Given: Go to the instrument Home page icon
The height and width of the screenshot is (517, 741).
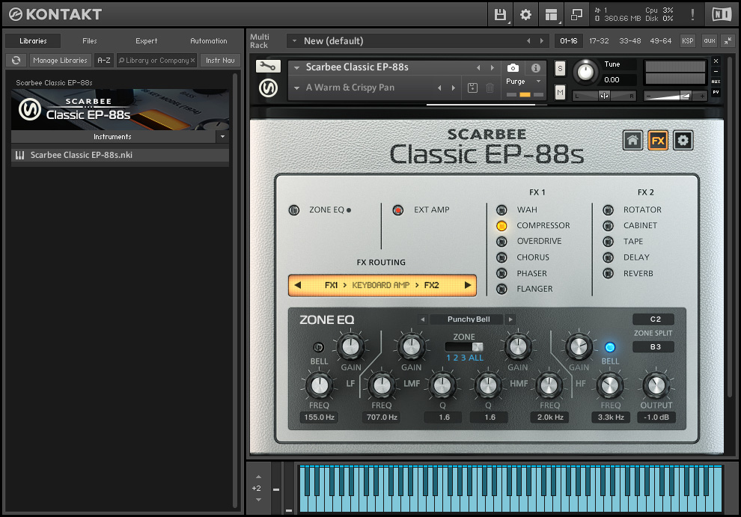Looking at the screenshot, I should click(632, 140).
